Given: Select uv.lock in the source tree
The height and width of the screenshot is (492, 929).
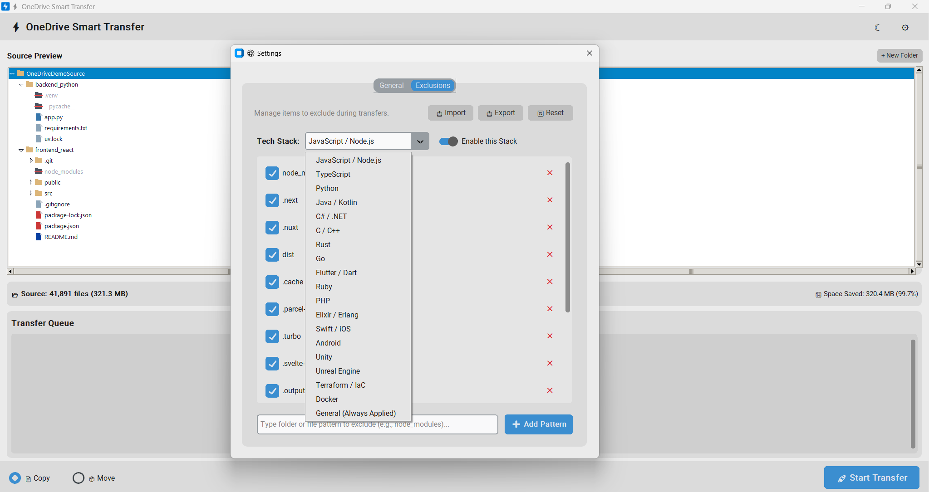Looking at the screenshot, I should coord(54,139).
